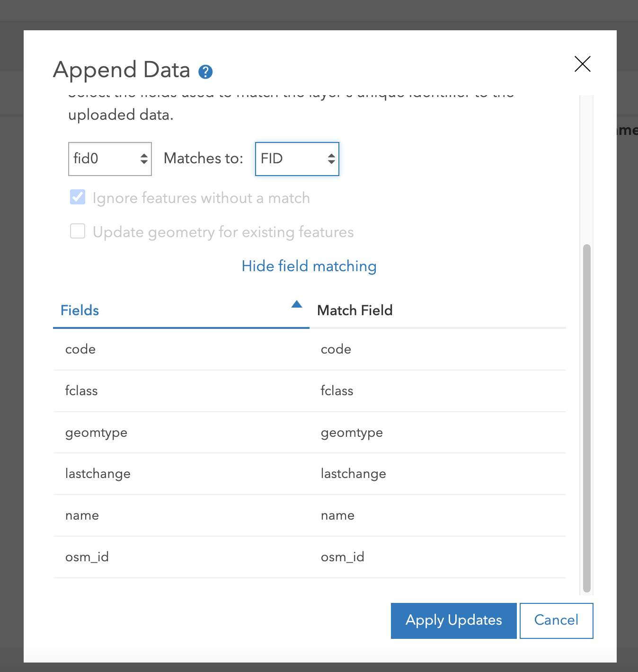The image size is (638, 672).
Task: Open the Append Data help icon
Action: 205,71
